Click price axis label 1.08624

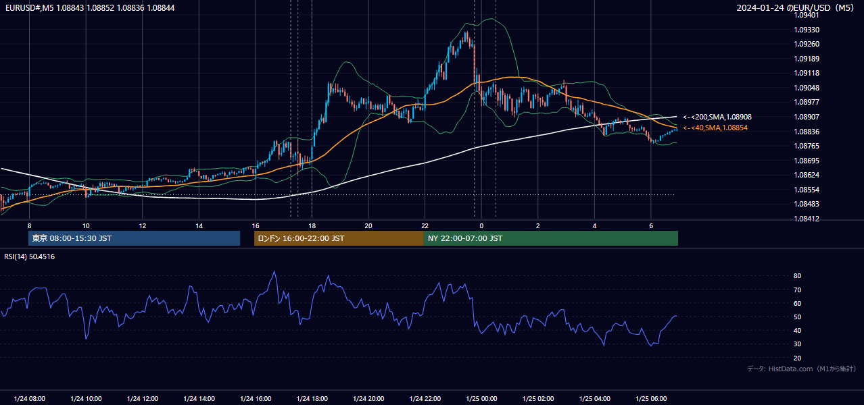806,175
